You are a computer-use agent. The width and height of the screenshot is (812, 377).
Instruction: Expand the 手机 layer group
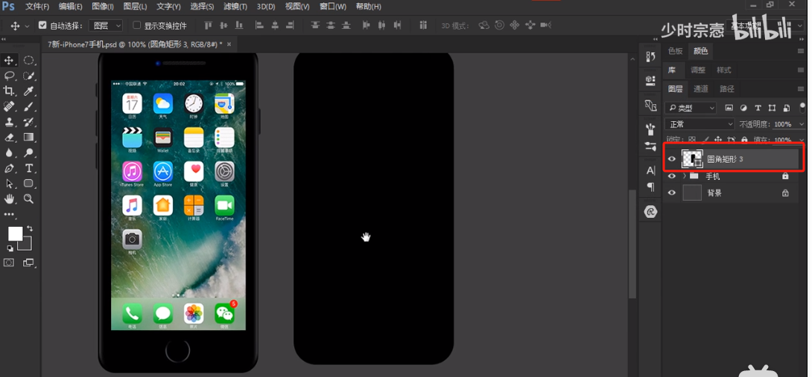[x=685, y=176]
